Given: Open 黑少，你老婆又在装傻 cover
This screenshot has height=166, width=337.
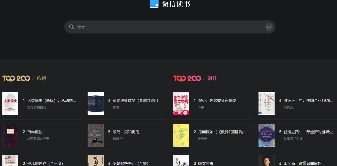Looking at the screenshot, I should tap(181, 104).
